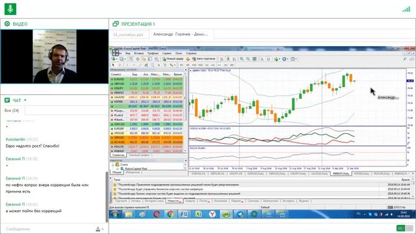Screen dimensions: 416x234
Task: Close the Market Watch panel
Action: [185, 70]
